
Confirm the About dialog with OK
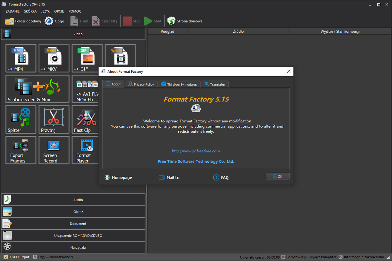(278, 176)
